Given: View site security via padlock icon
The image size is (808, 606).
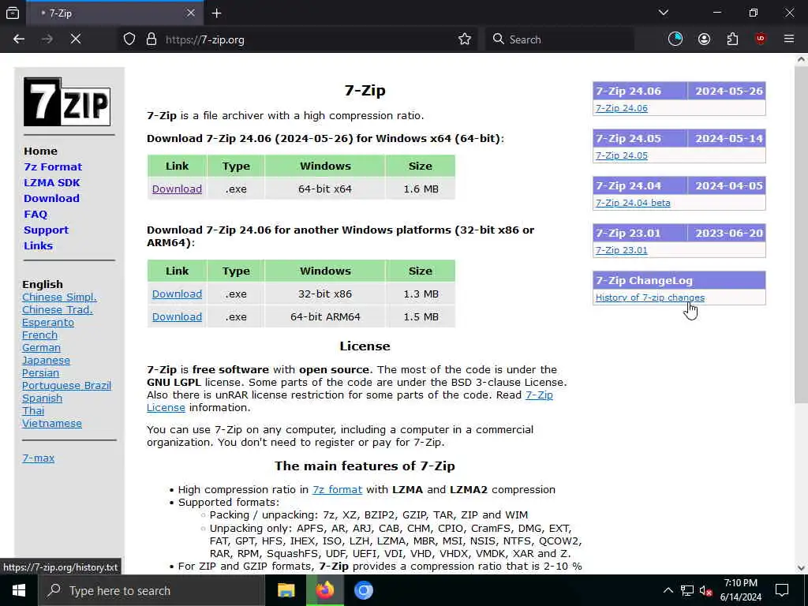Looking at the screenshot, I should point(151,39).
